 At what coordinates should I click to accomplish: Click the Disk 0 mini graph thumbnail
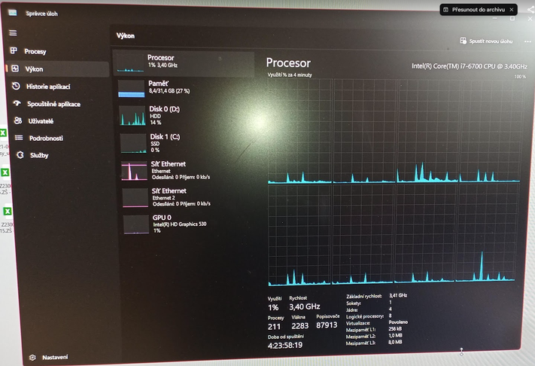(x=132, y=115)
